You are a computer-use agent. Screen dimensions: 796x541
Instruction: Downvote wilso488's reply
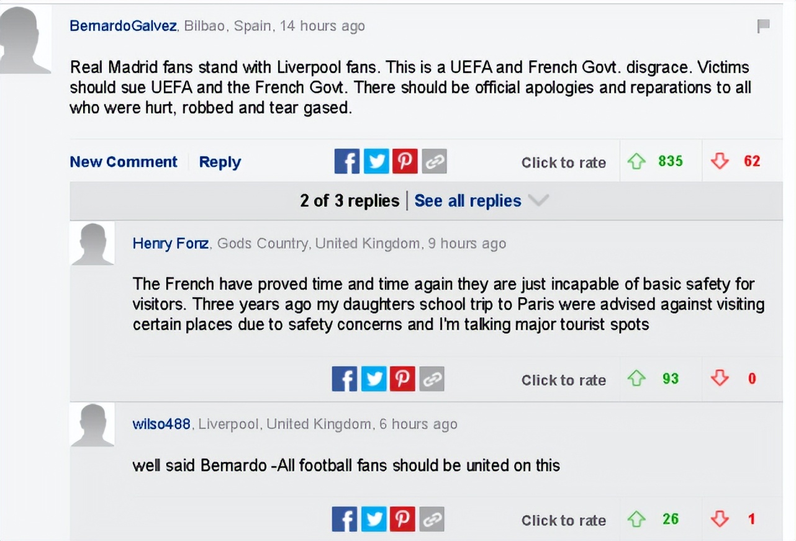720,519
